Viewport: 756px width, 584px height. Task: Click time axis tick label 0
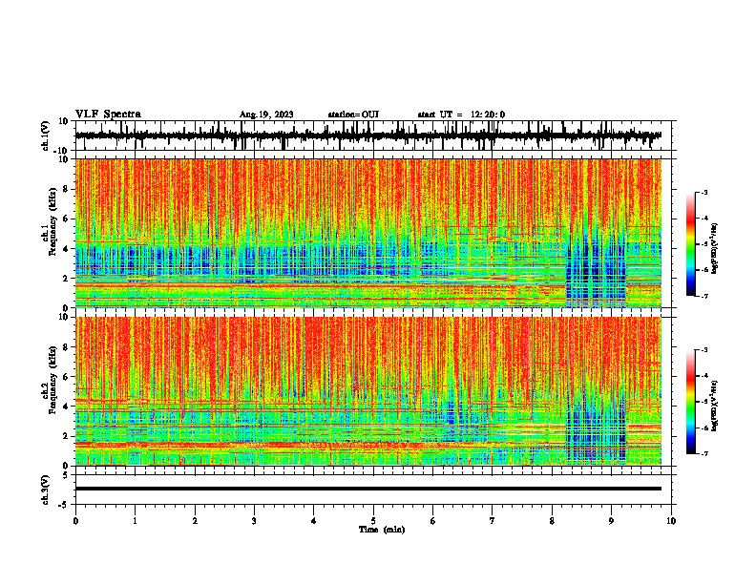click(x=75, y=521)
